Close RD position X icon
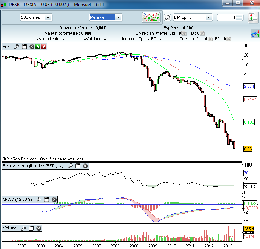 pos(228,39)
